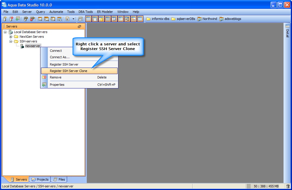Open the informix-dbs folder shortcut
The width and height of the screenshot is (292, 190).
pos(158,19)
